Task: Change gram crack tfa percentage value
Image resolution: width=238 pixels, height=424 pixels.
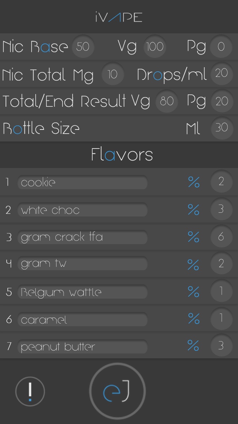Action: 221,237
